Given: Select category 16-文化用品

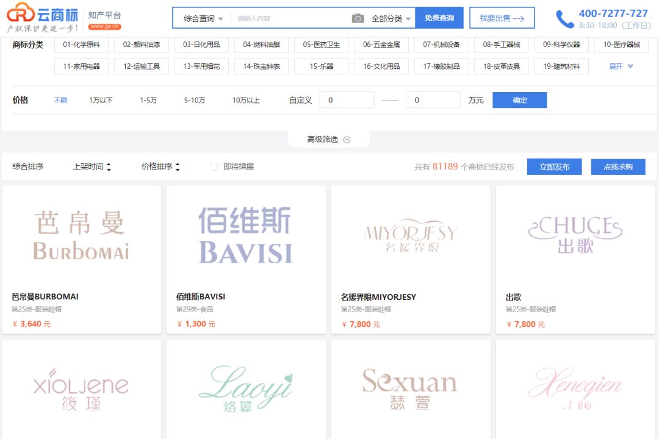Looking at the screenshot, I should point(381,66).
